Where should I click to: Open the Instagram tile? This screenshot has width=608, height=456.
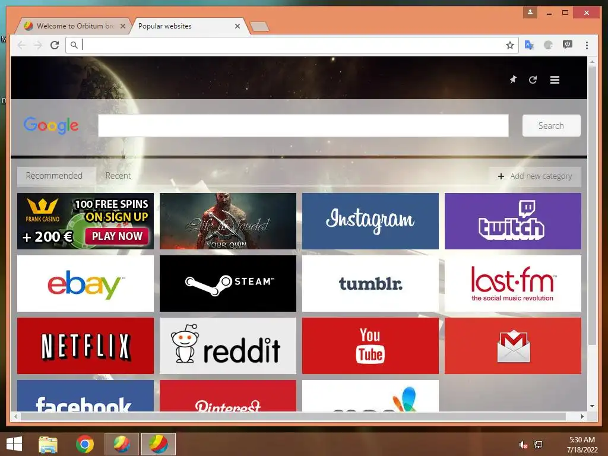click(370, 221)
